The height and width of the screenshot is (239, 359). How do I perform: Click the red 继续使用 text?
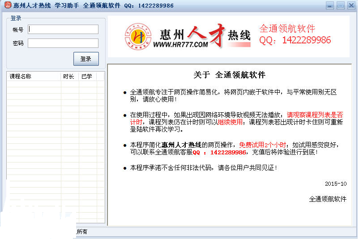pos(230,122)
